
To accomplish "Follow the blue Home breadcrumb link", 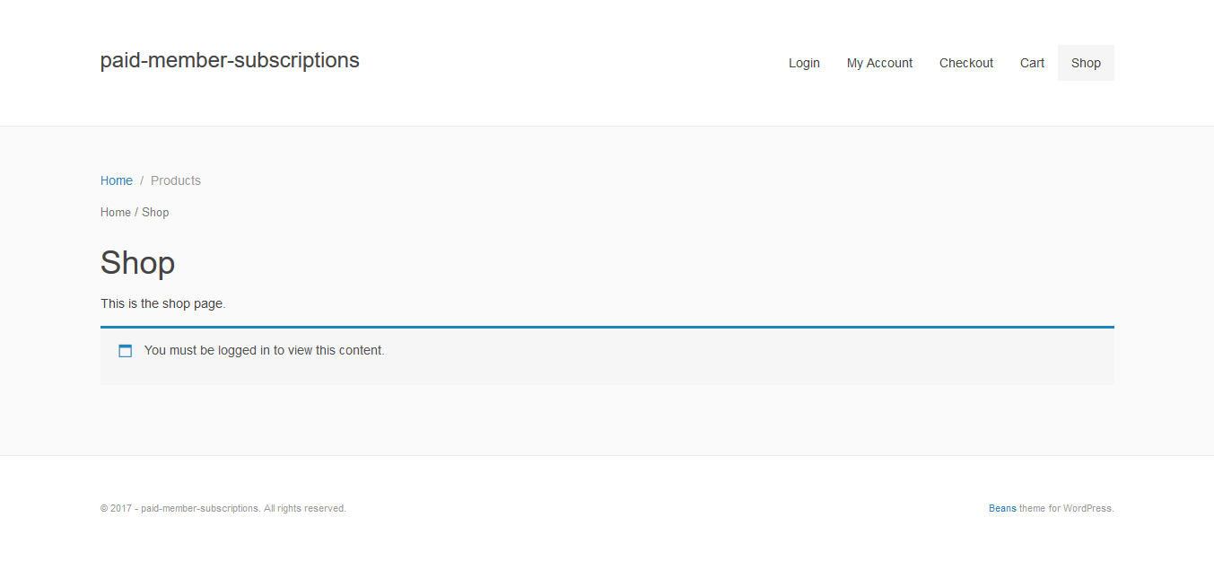I will pos(117,180).
